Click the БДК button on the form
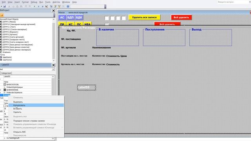 click(x=79, y=18)
